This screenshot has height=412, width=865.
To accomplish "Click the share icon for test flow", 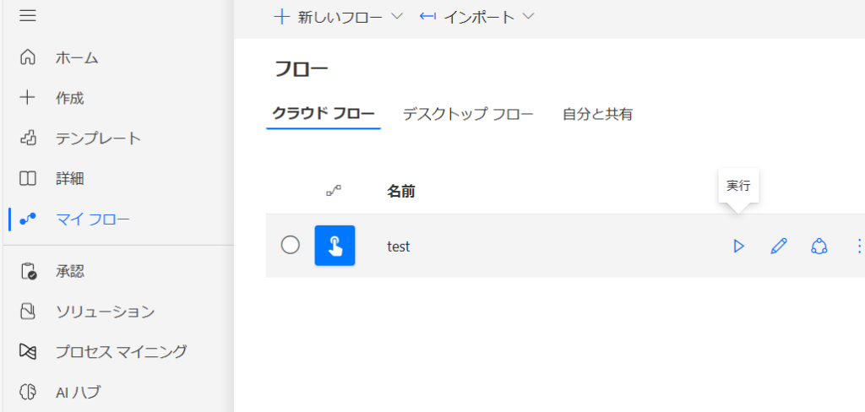I will 819,246.
